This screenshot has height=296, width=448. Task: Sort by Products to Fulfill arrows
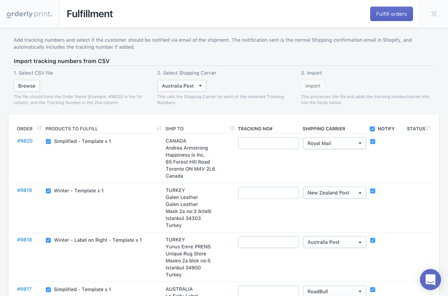pyautogui.click(x=159, y=128)
